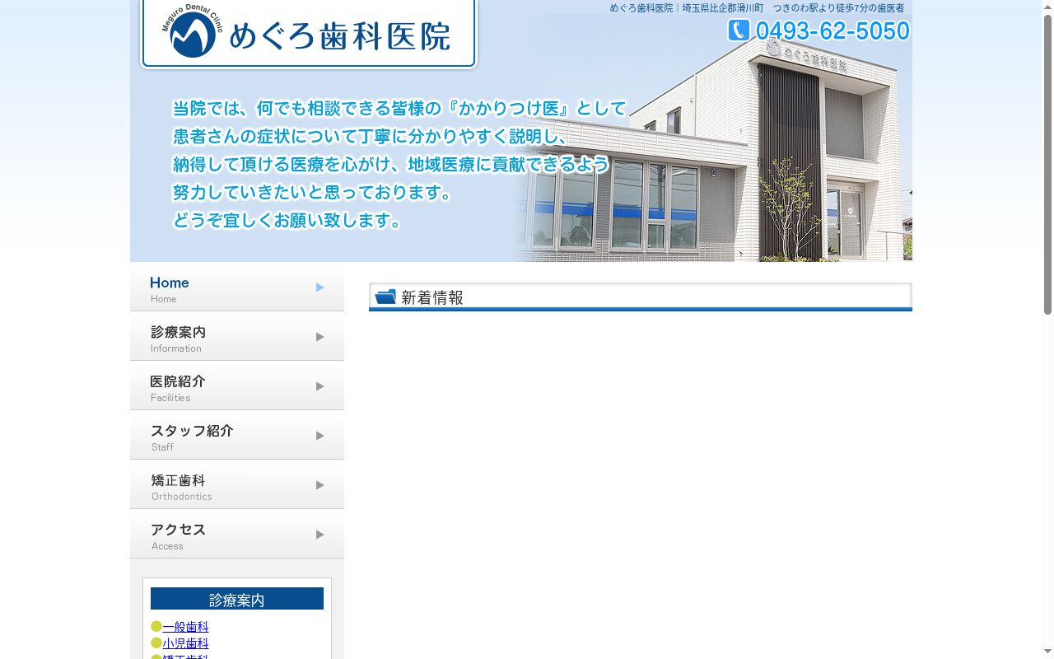1054x659 pixels.
Task: Click the めぐろ歯科医院 site title banner
Action: click(309, 33)
